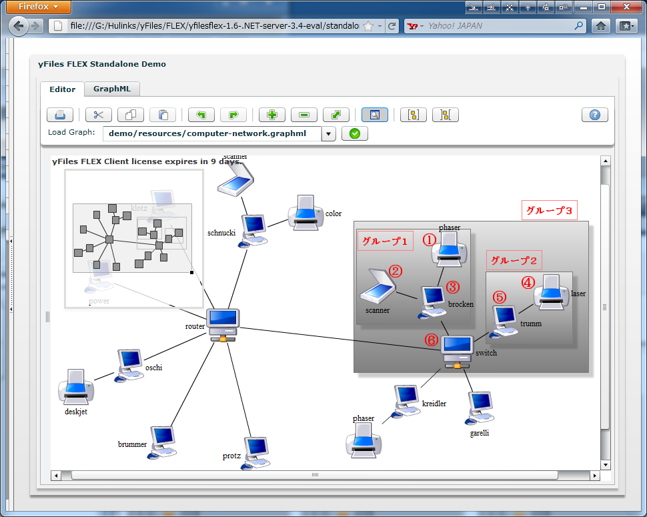Switch to the GraphML tab
This screenshot has height=517, width=647.
point(112,89)
